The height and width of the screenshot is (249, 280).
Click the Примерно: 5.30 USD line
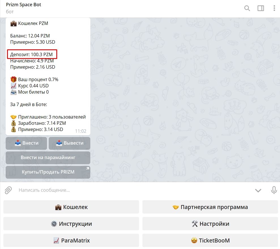pos(33,42)
